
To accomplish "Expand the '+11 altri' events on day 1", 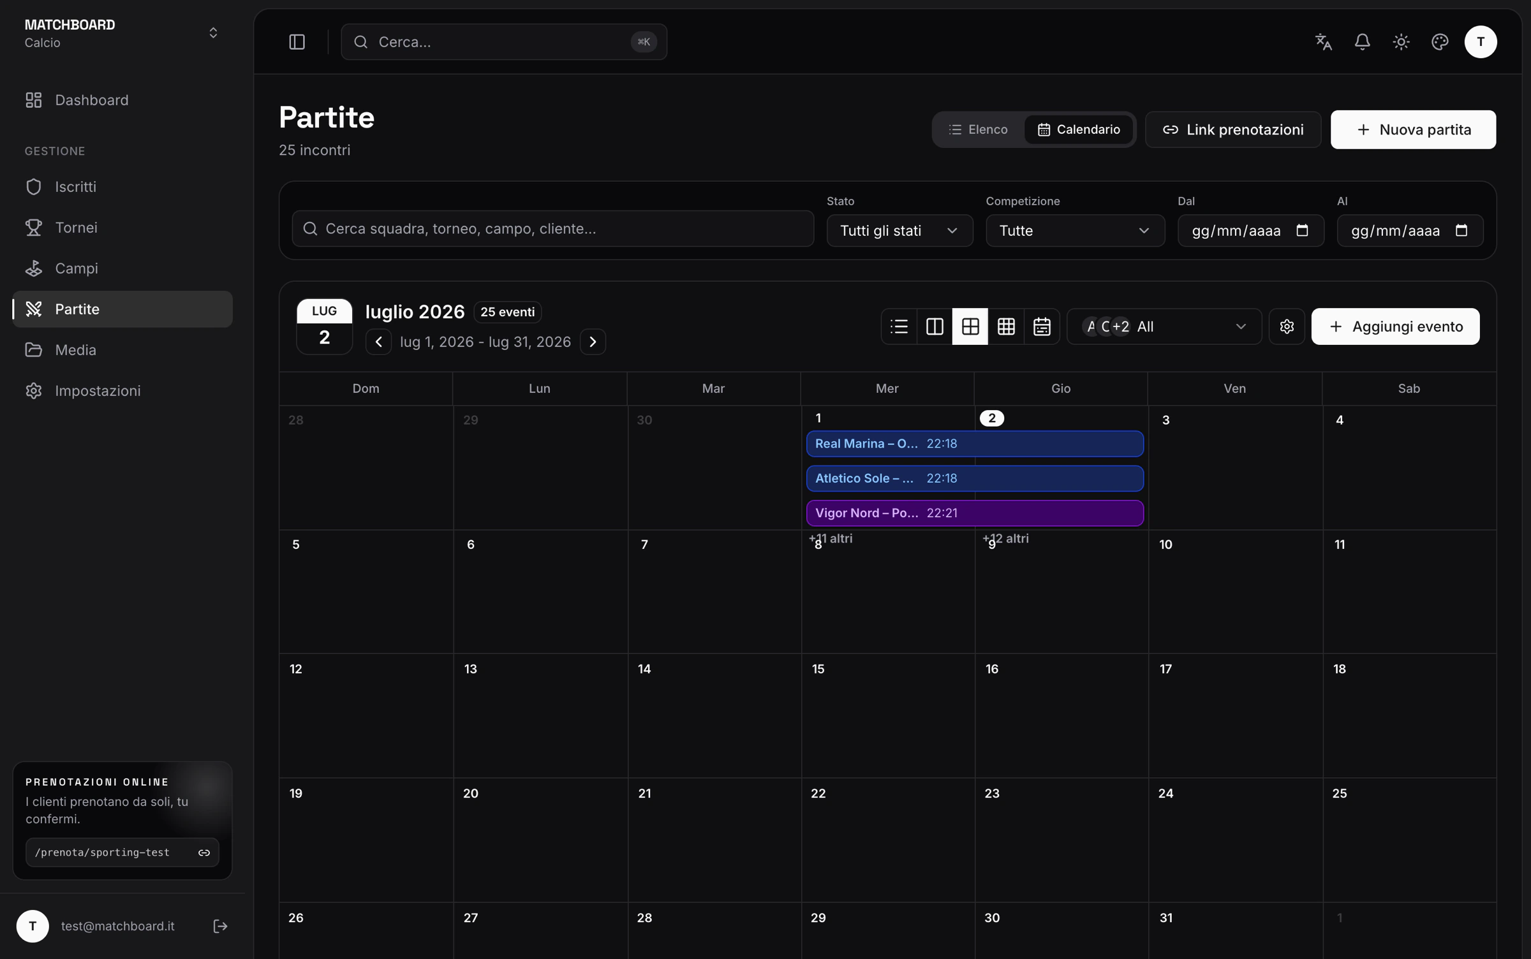I will point(831,539).
